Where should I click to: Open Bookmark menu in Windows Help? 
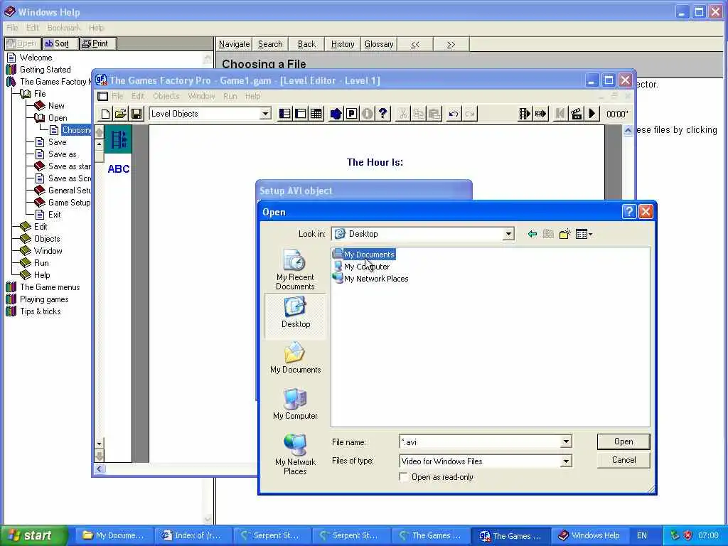click(x=63, y=28)
